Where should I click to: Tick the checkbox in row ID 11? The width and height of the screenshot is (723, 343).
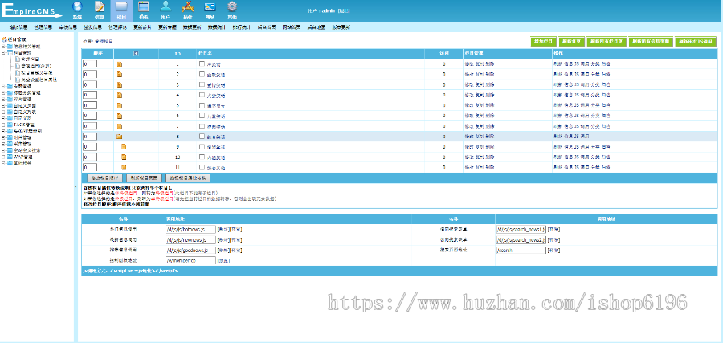click(202, 167)
